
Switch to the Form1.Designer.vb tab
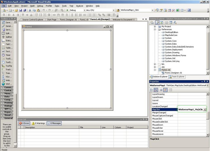click(x=69, y=20)
